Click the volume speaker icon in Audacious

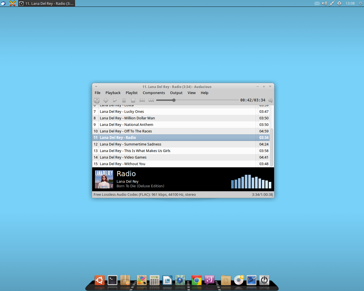(x=270, y=100)
